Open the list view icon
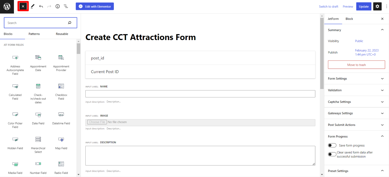Screen dimensions: 389x177 tap(66, 7)
